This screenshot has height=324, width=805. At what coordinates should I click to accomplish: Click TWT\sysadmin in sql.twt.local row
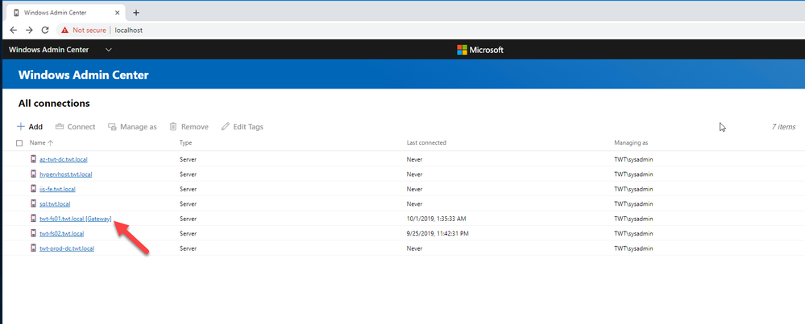coord(634,204)
